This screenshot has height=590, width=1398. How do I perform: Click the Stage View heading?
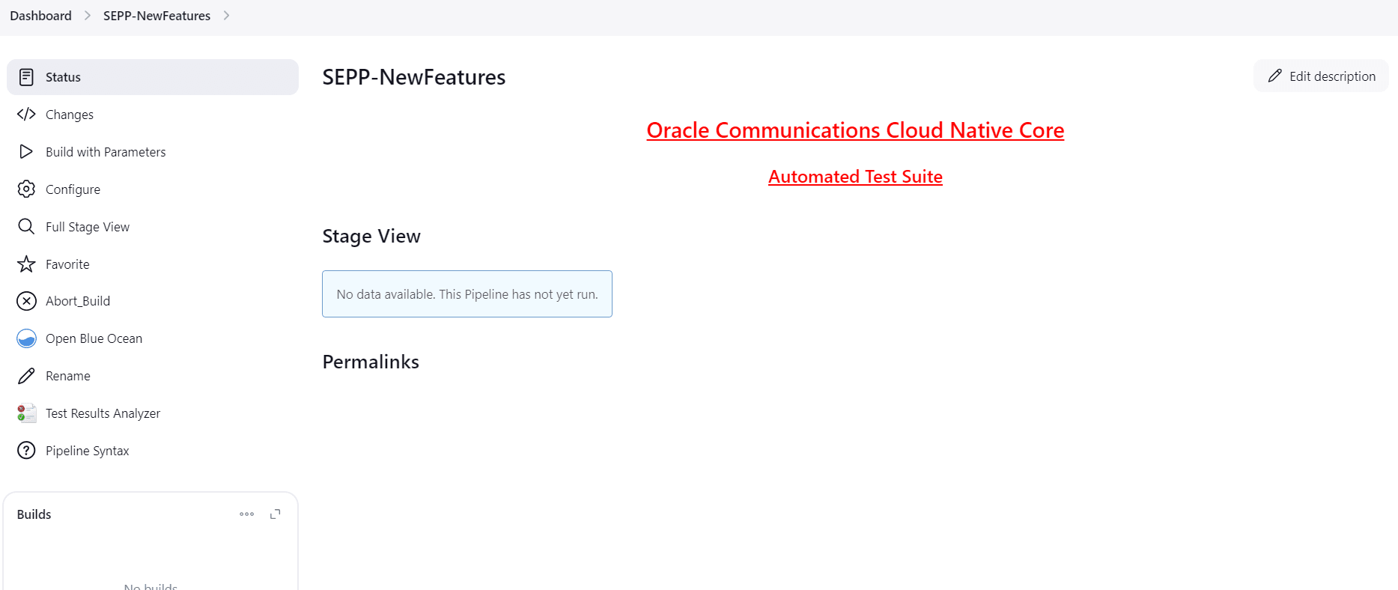371,237
